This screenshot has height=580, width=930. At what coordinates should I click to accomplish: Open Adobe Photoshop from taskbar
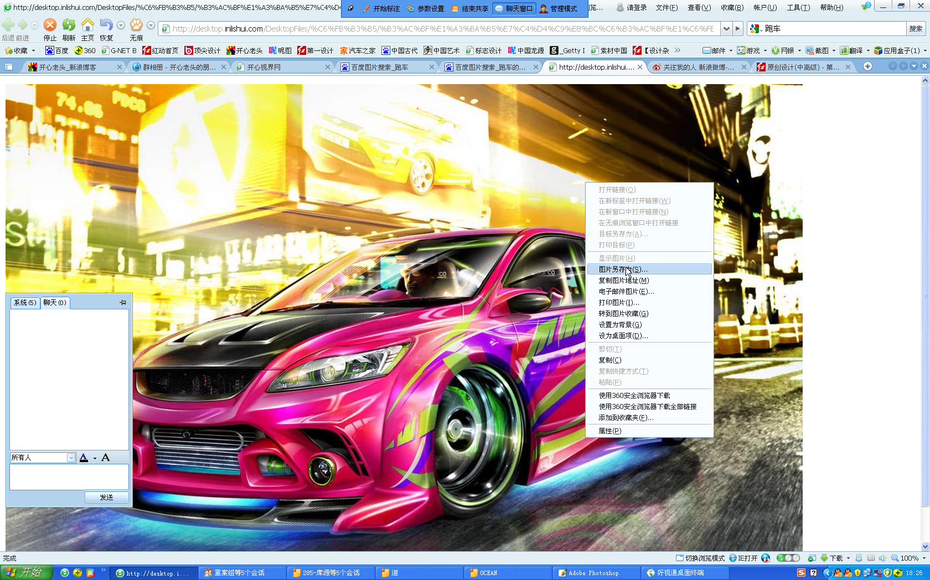(x=595, y=573)
